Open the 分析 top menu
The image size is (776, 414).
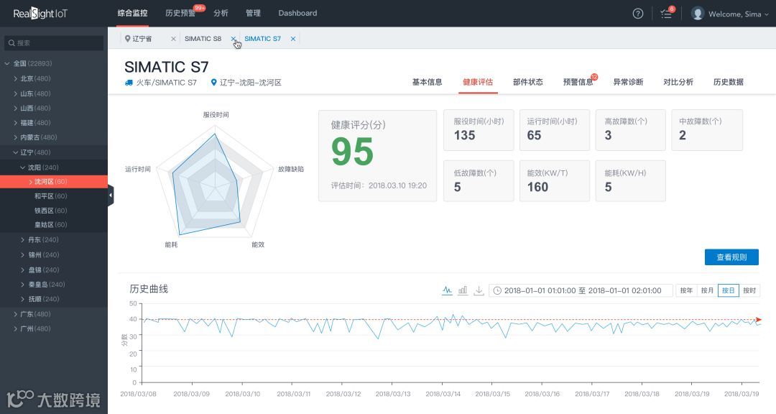pyautogui.click(x=221, y=13)
